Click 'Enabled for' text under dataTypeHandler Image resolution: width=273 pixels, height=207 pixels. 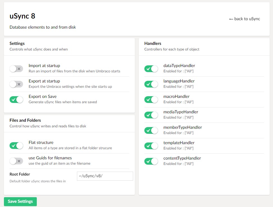(178, 71)
